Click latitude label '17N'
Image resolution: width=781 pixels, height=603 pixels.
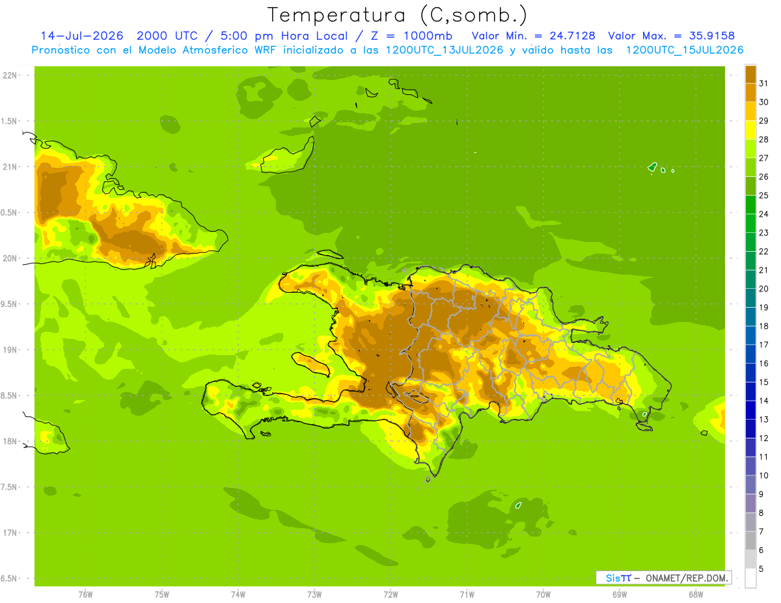pos(10,533)
